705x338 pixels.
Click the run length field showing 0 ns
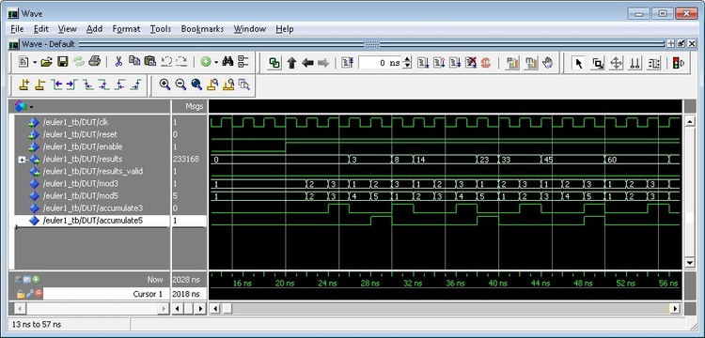[380, 63]
